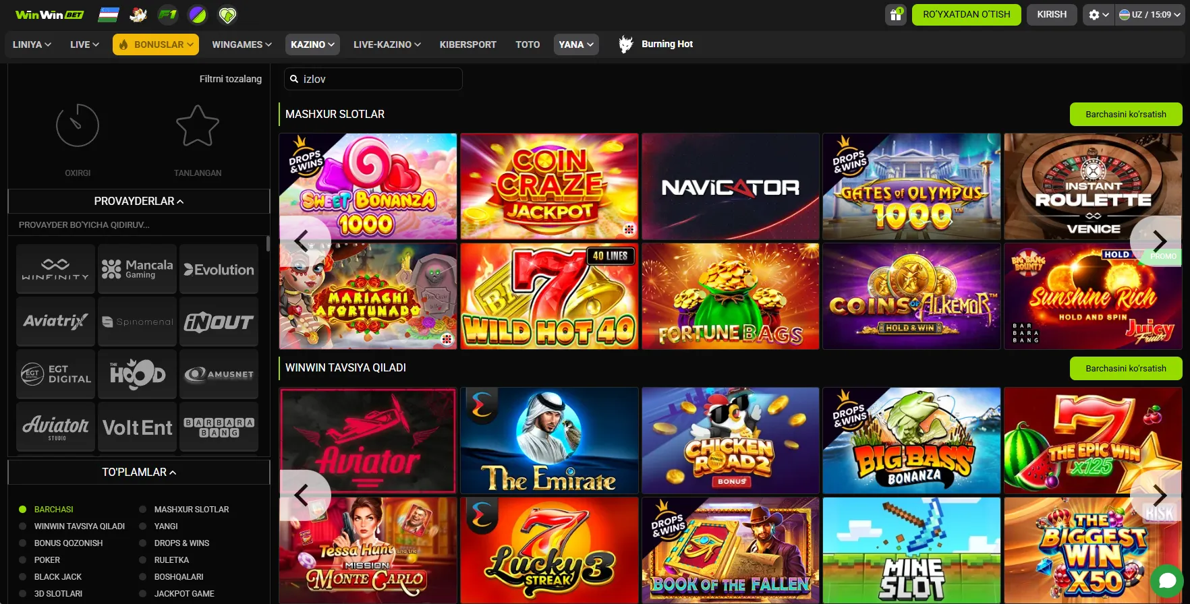
Task: Select the EGT Digital provider
Action: pos(55,374)
